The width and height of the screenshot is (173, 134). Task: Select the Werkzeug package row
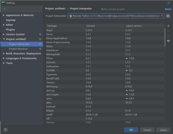point(105,87)
